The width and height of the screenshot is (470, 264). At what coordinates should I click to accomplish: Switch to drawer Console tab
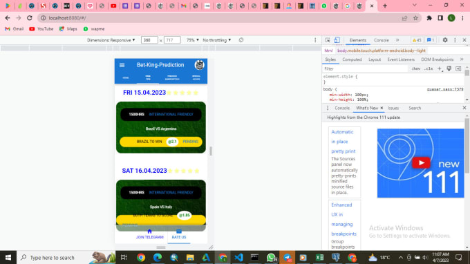(342, 109)
